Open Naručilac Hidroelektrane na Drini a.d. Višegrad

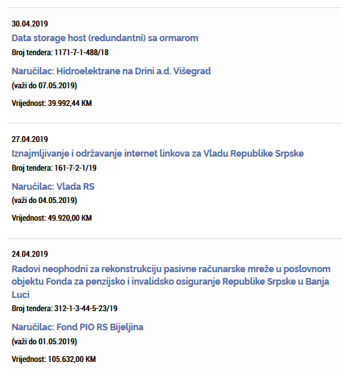tap(111, 71)
